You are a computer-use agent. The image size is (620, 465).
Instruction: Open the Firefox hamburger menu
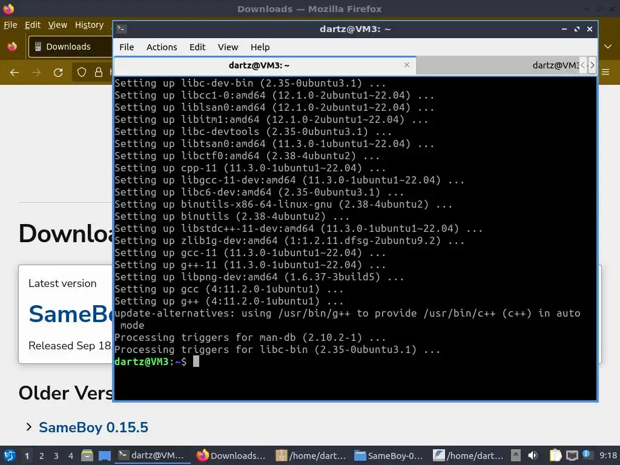(x=605, y=72)
